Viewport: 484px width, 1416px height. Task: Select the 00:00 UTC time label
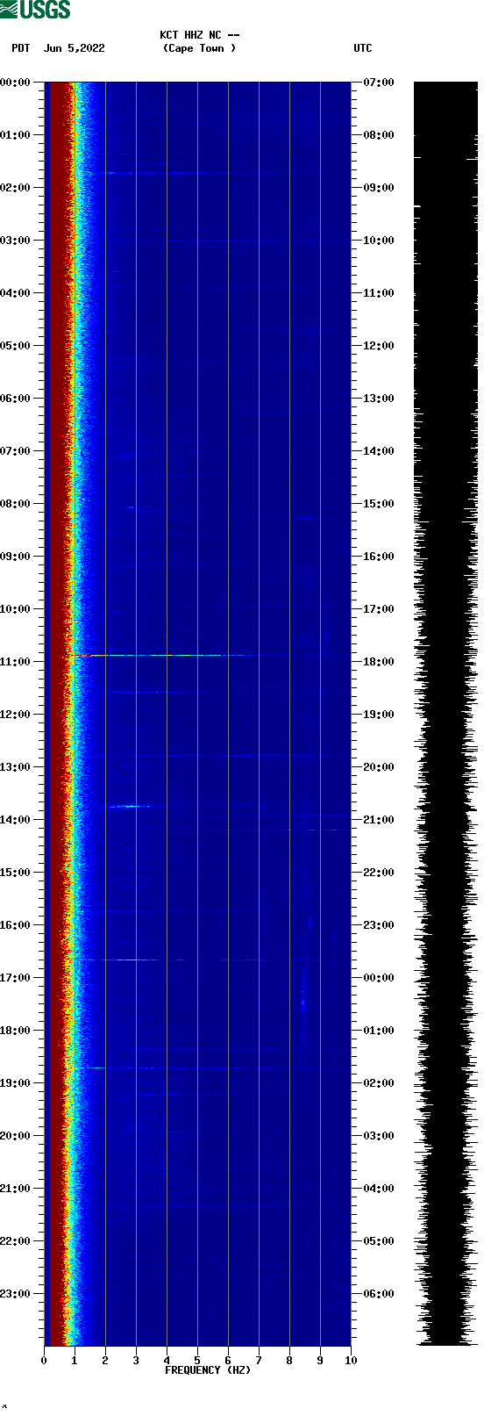379,978
